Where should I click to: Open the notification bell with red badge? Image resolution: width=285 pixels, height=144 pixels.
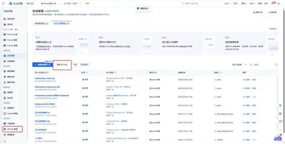click(272, 4)
